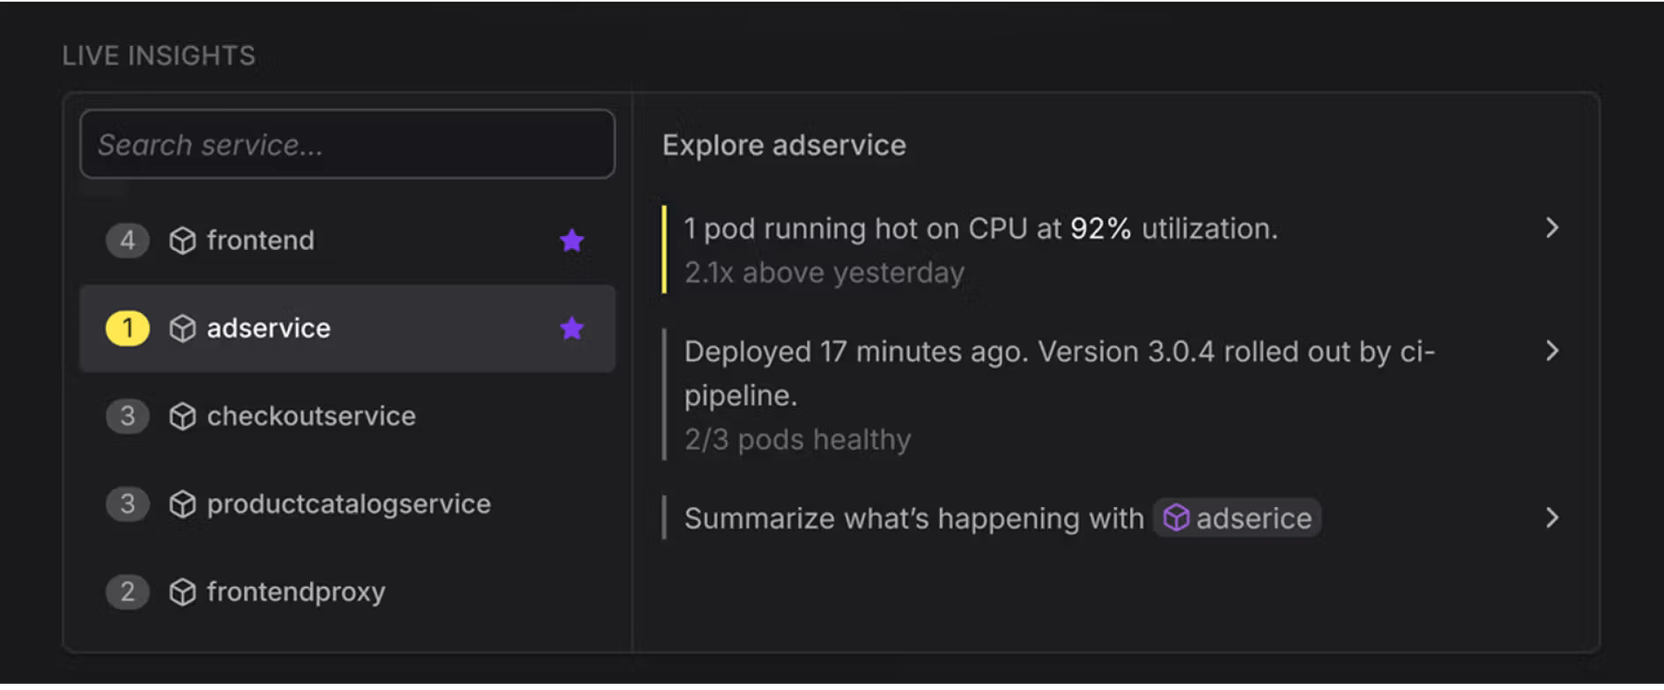
Task: Click the adserice service chip
Action: 1237,517
